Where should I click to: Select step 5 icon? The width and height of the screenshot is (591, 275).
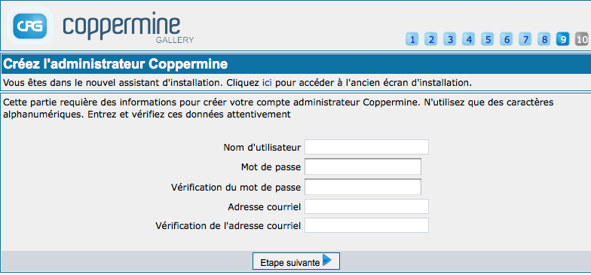(488, 39)
